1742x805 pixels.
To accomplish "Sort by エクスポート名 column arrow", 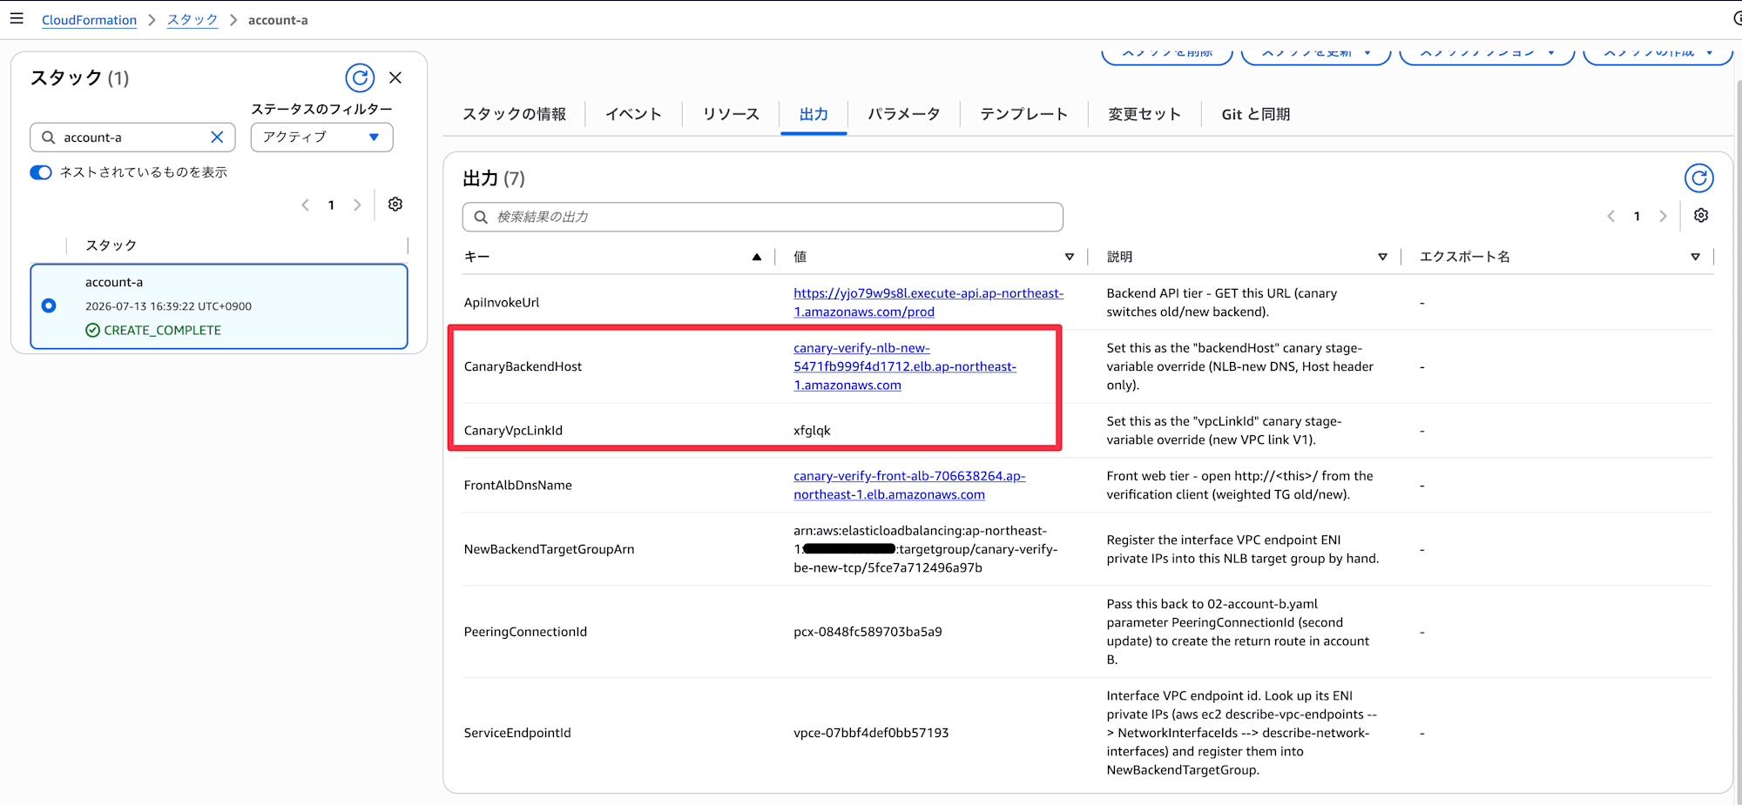I will [x=1695, y=257].
